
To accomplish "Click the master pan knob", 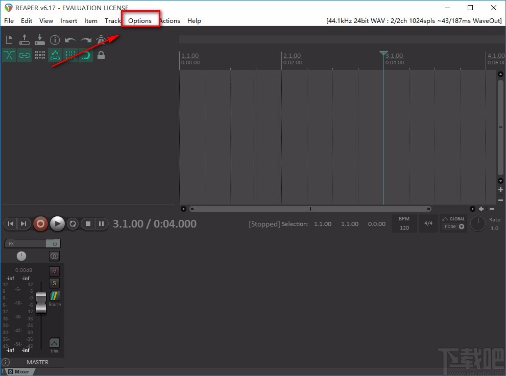I will coord(21,256).
